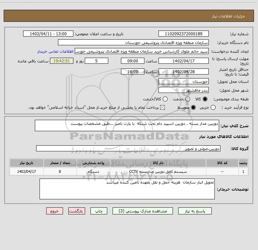The width and height of the screenshot is (258, 250).
Task: Click the price validity date 1402/04/28 field
Action: click(x=184, y=71)
